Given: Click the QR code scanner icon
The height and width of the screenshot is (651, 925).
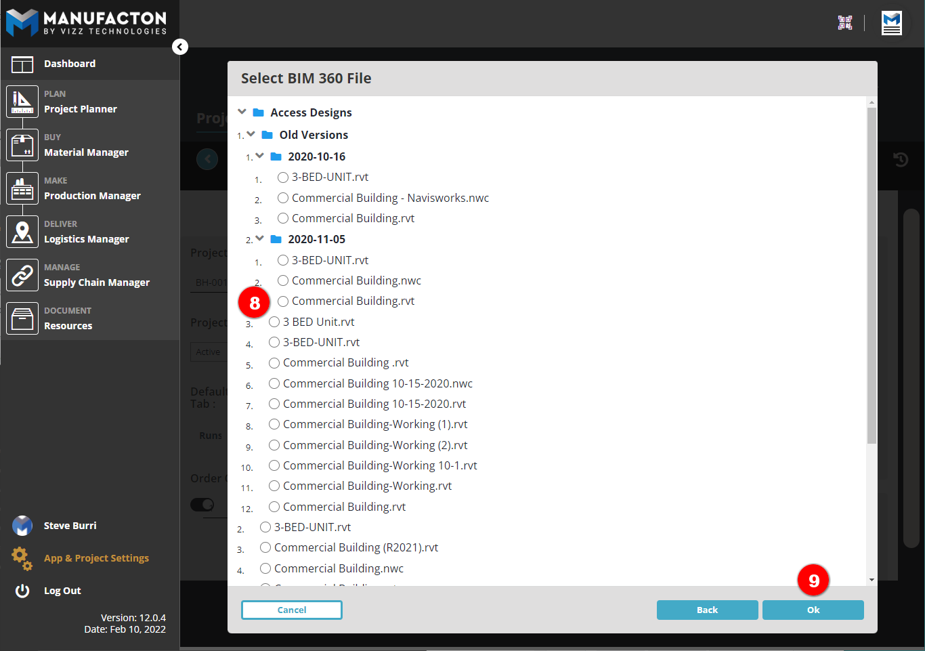Looking at the screenshot, I should pyautogui.click(x=845, y=23).
